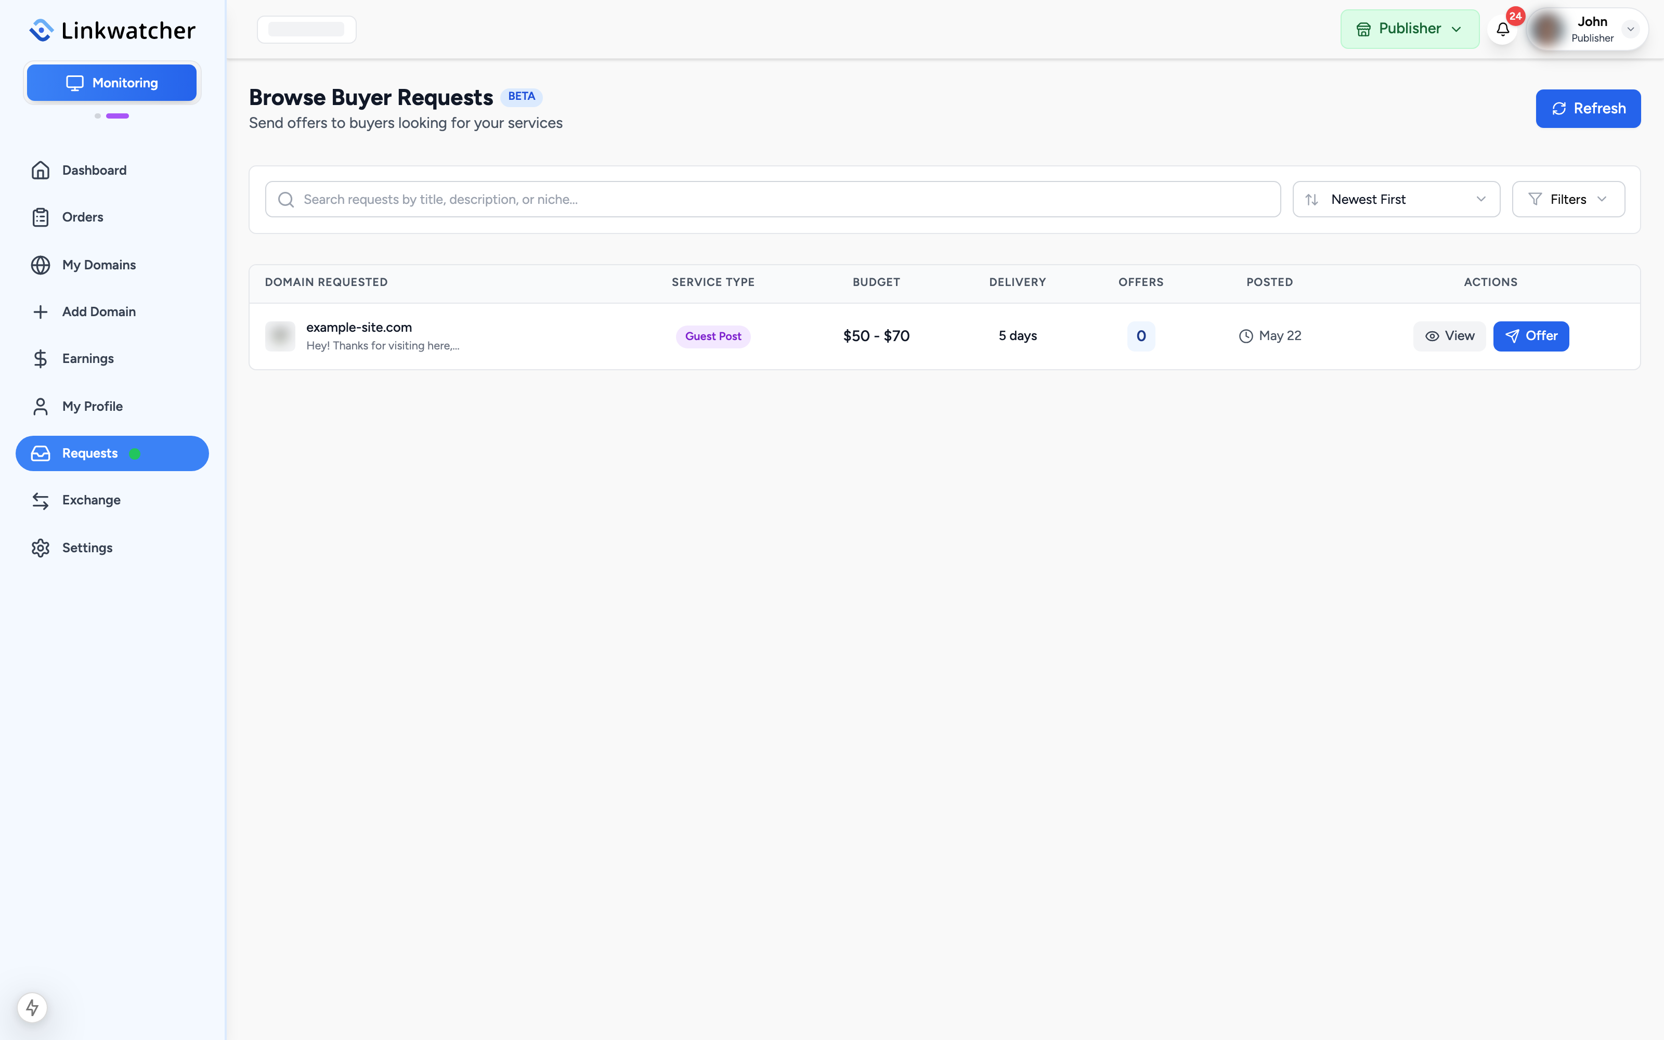Open Orders page from sidebar

tap(112, 217)
